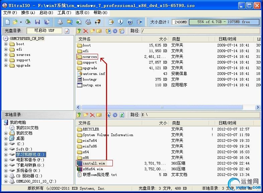Click the Open CD/DVD disc toolbar icon
The height and width of the screenshot is (193, 263).
click(x=28, y=22)
